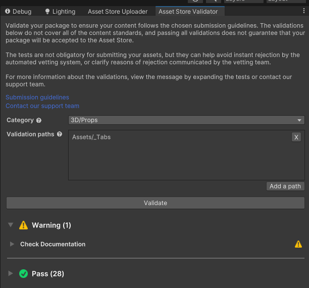Image resolution: width=309 pixels, height=288 pixels.
Task: Open the Category dropdown set to 3D/Props
Action: (186, 120)
